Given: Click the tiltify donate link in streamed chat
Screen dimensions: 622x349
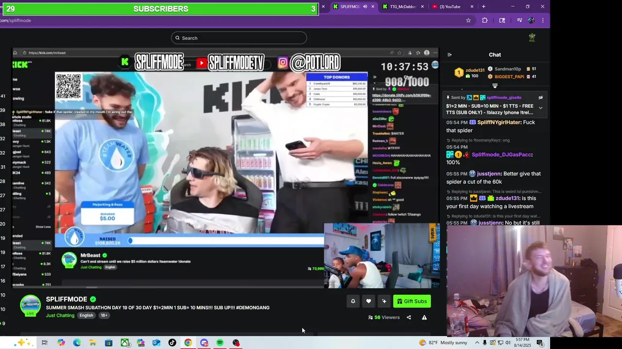Looking at the screenshot, I should (x=401, y=98).
